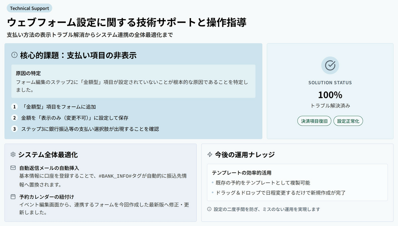
Task: Click the SOLUTION STATUS label
Action: point(330,83)
